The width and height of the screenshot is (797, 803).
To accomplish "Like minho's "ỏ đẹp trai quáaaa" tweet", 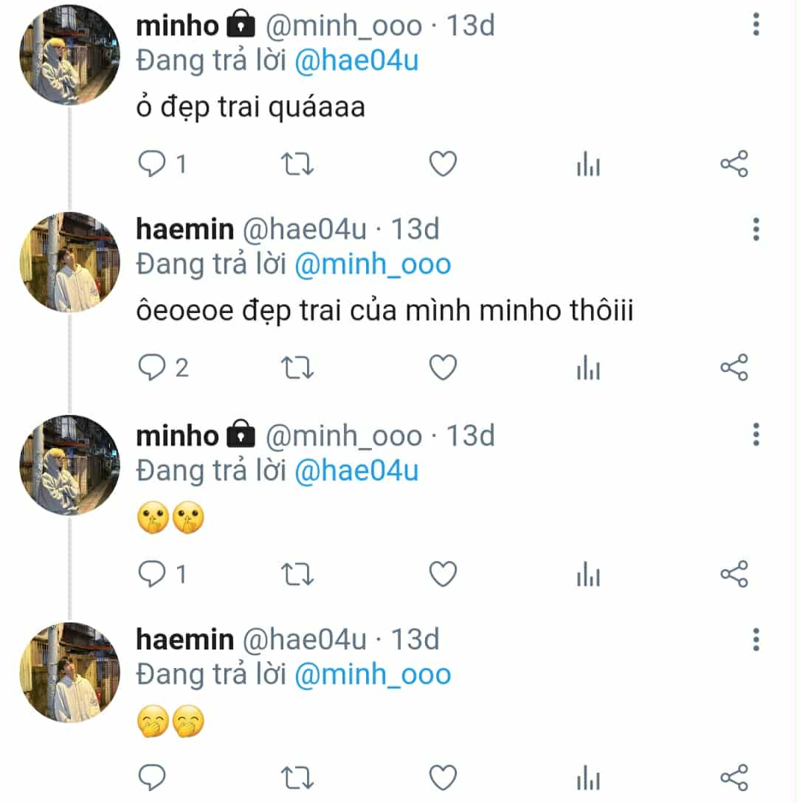I will point(443,164).
